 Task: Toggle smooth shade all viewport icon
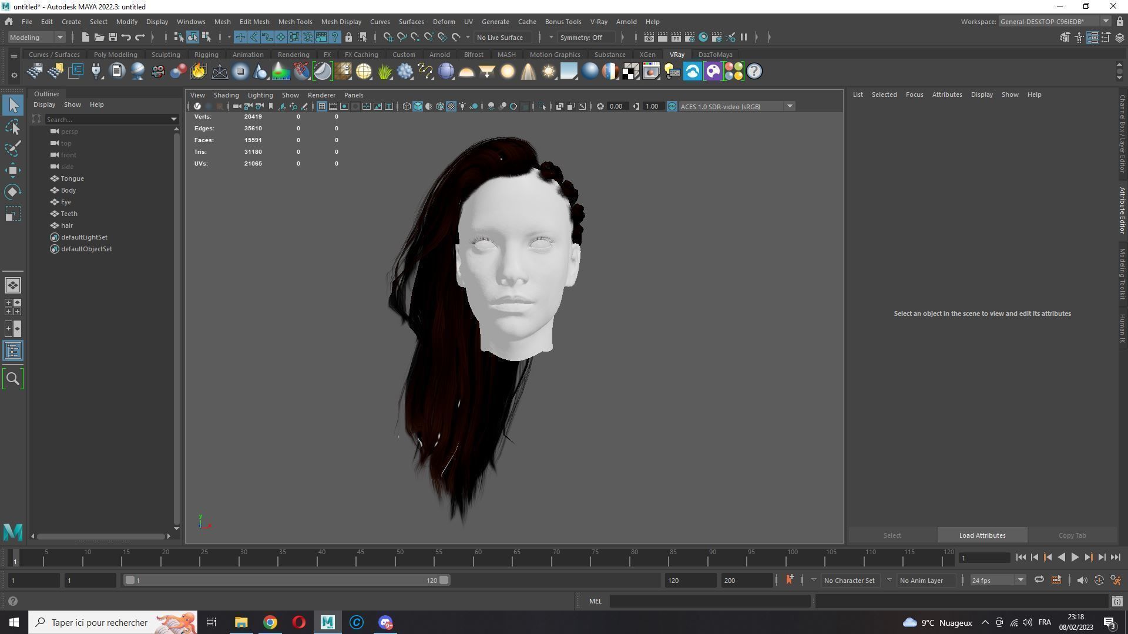[x=418, y=106]
